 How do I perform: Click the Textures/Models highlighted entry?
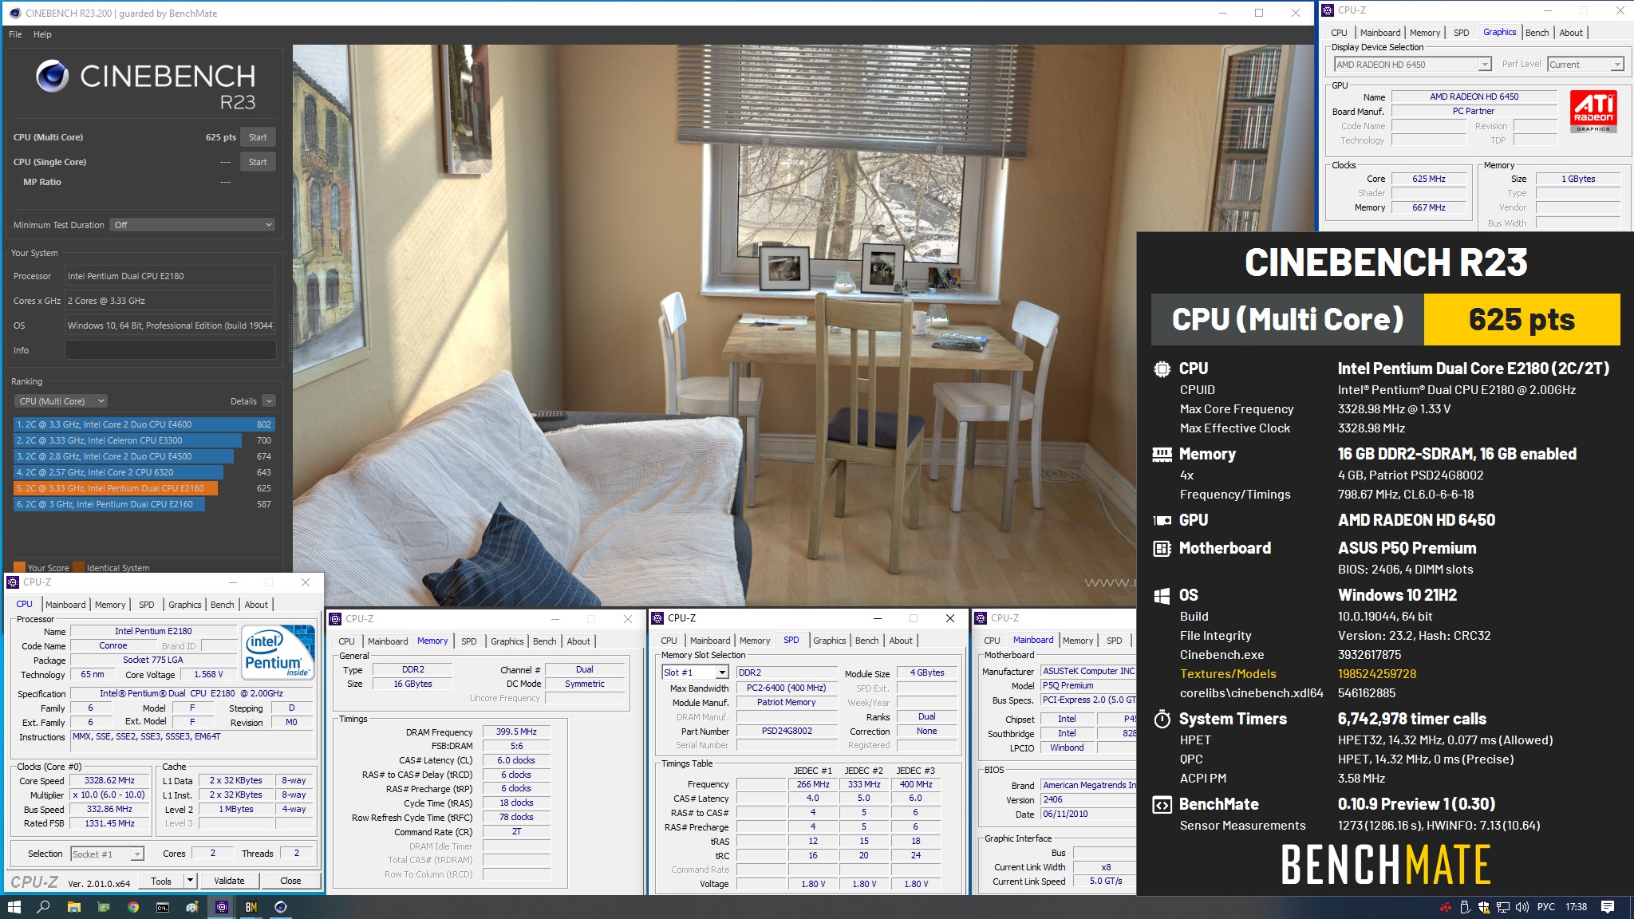(x=1228, y=674)
